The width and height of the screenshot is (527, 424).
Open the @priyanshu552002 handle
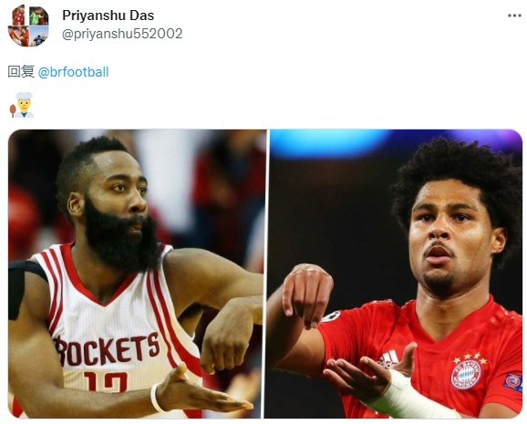(x=122, y=34)
